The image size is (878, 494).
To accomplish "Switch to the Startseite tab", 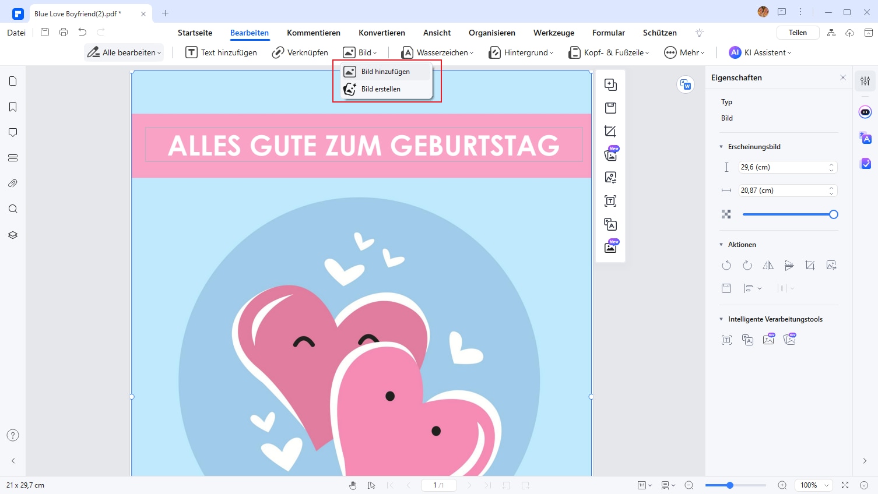I will [x=195, y=33].
